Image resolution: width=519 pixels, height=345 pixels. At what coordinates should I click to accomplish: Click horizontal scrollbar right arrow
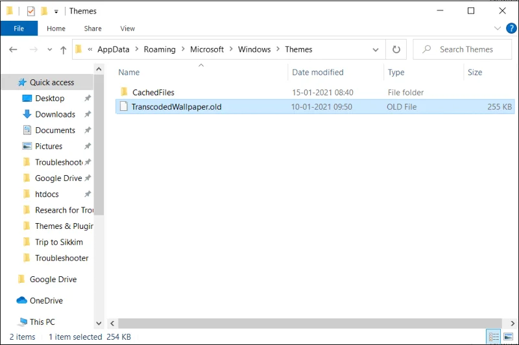tap(513, 323)
